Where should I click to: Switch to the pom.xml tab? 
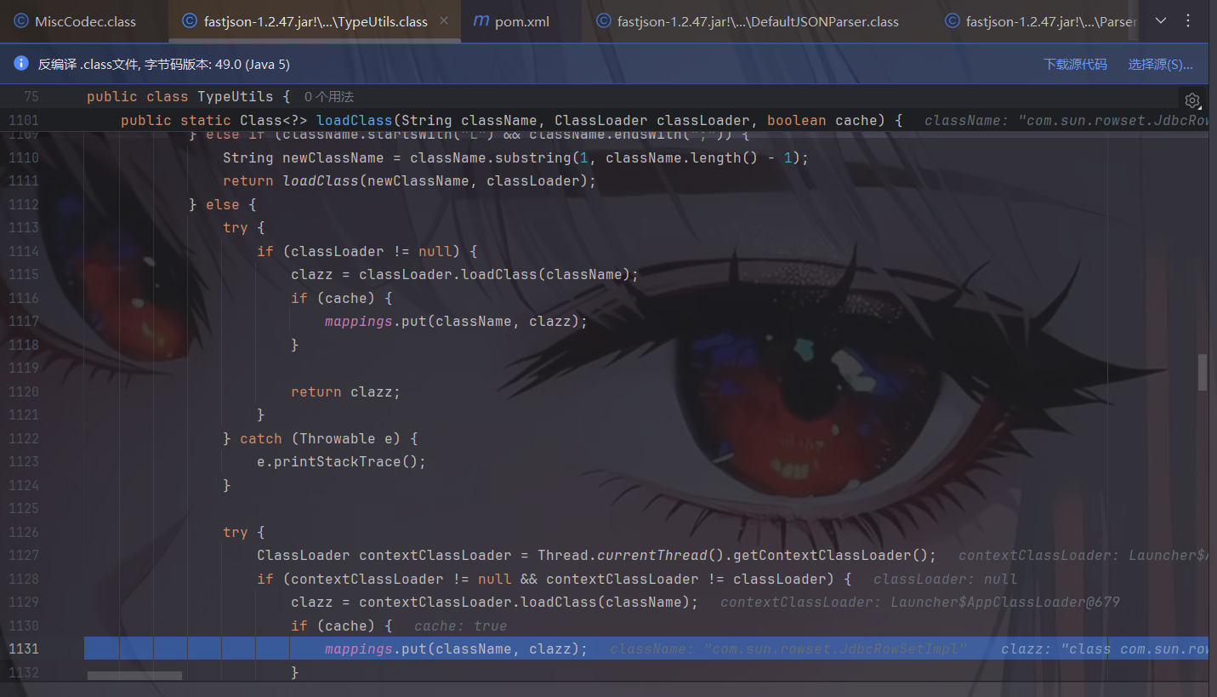521,21
